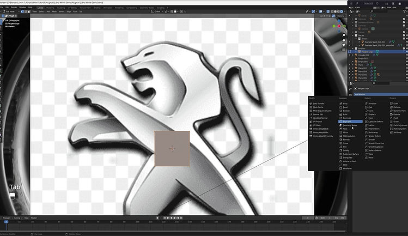The width and height of the screenshot is (408, 236).
Task: Choose Edge Split in the modifier list
Action: 350,122
